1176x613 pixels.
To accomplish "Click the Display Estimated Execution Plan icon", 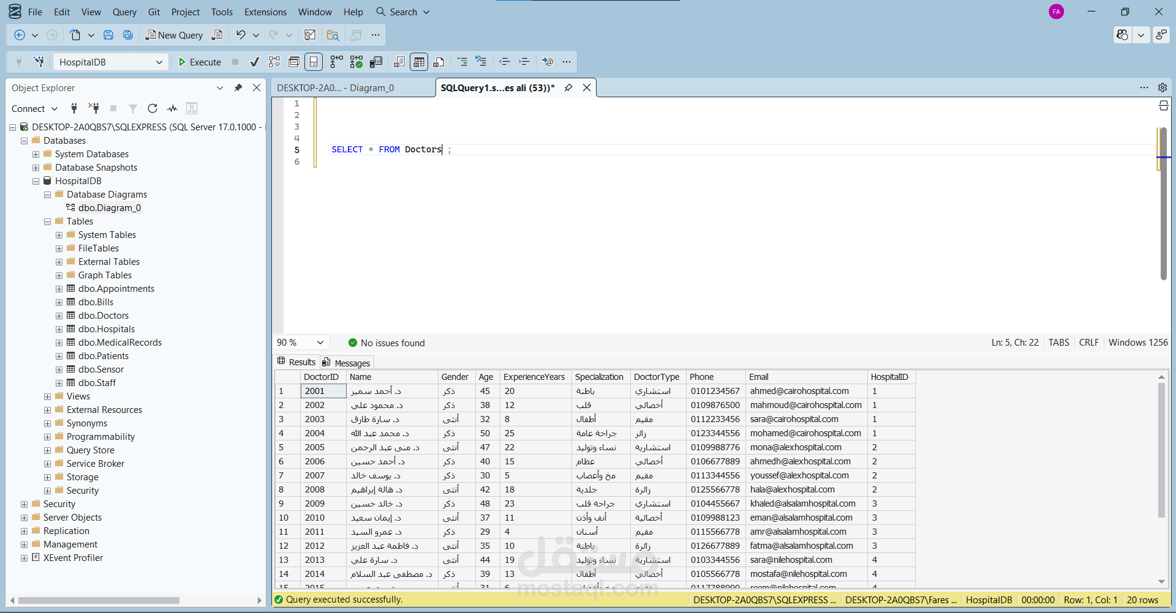I will (274, 62).
